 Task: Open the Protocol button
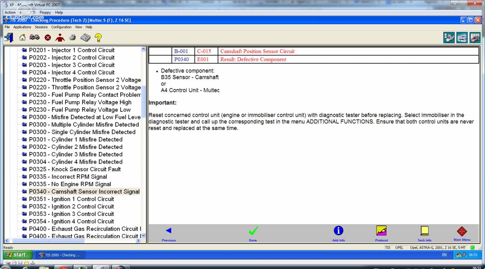point(382,233)
